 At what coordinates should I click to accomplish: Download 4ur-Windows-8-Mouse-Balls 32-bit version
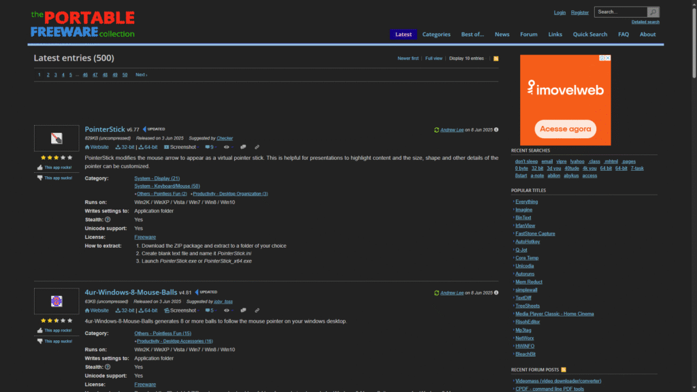tap(125, 310)
